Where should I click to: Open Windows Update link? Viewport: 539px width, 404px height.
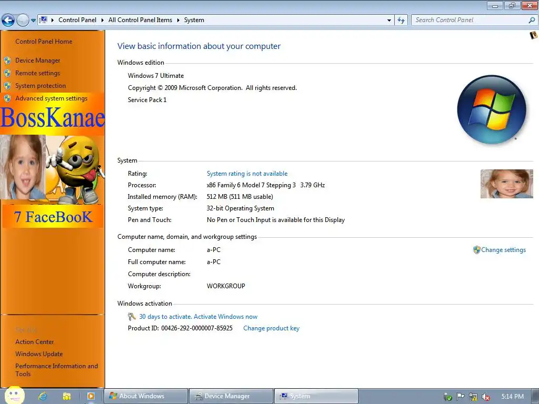pyautogui.click(x=39, y=354)
